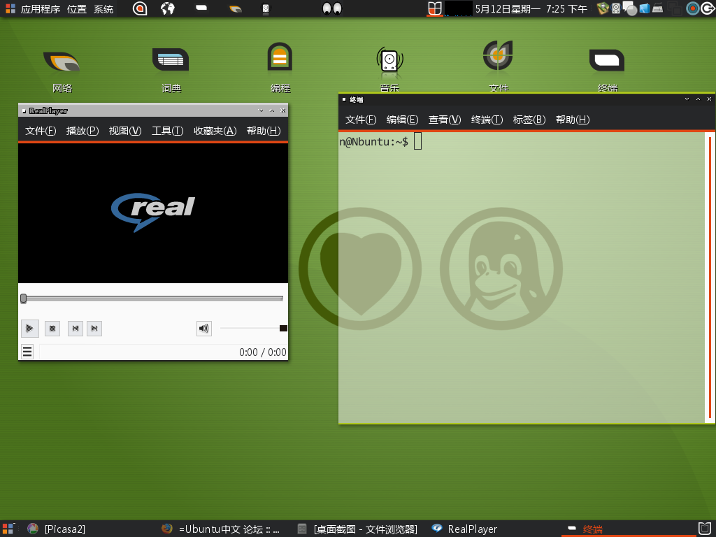Click the orange wing network launcher in top panel
716x537 pixels.
point(235,8)
